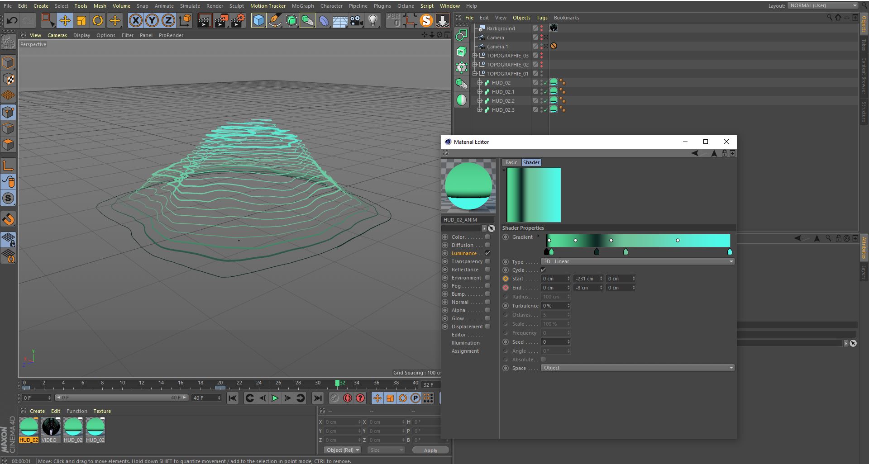
Task: Toggle Y axis lock
Action: (152, 20)
